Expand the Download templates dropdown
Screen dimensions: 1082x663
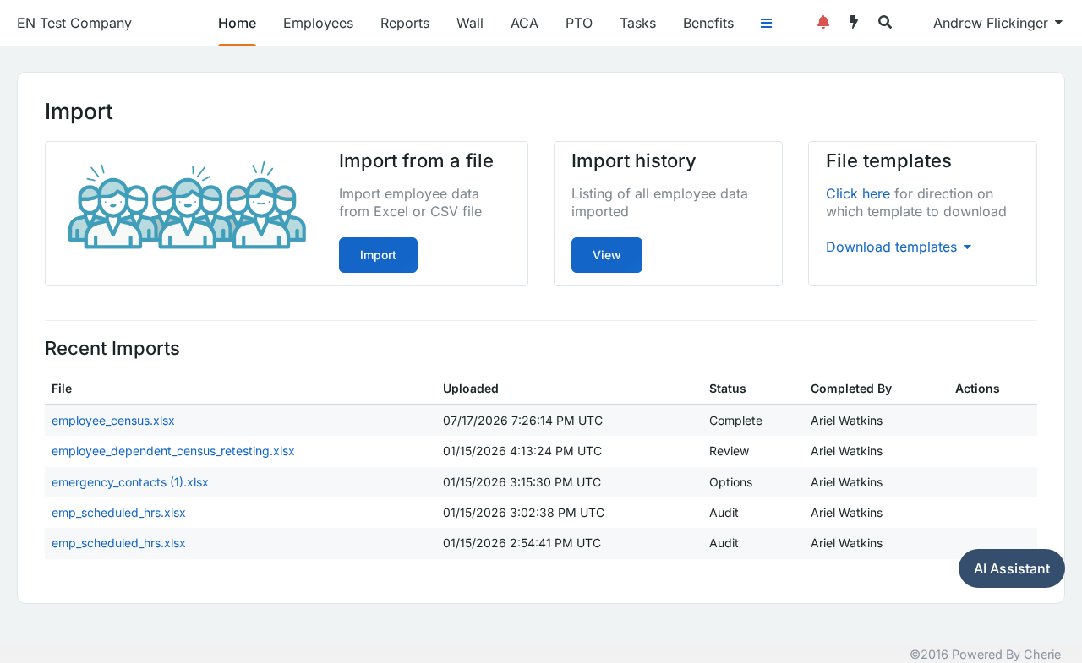tap(899, 247)
